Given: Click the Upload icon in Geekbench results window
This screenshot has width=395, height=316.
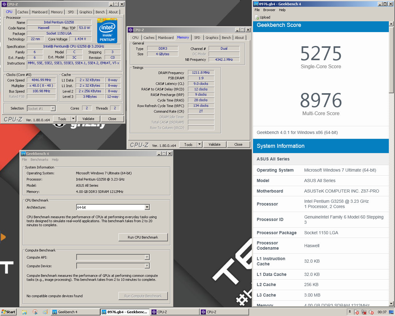Looking at the screenshot, I should tap(257, 18).
